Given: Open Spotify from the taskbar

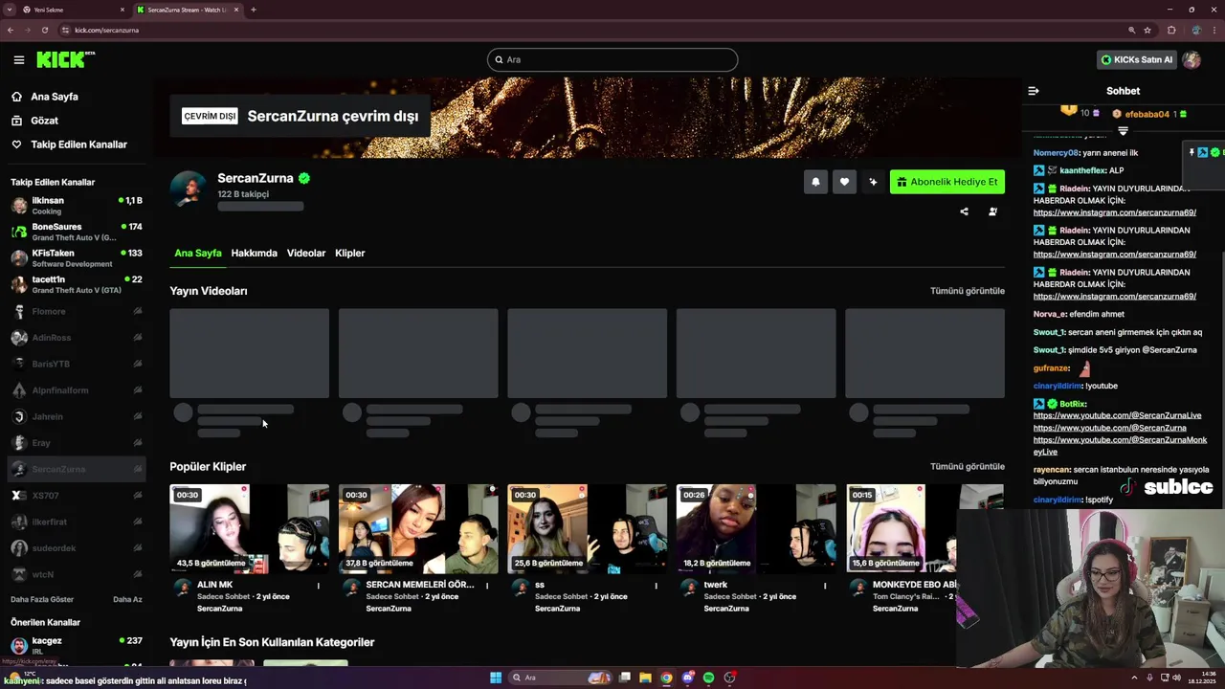Looking at the screenshot, I should pyautogui.click(x=708, y=678).
